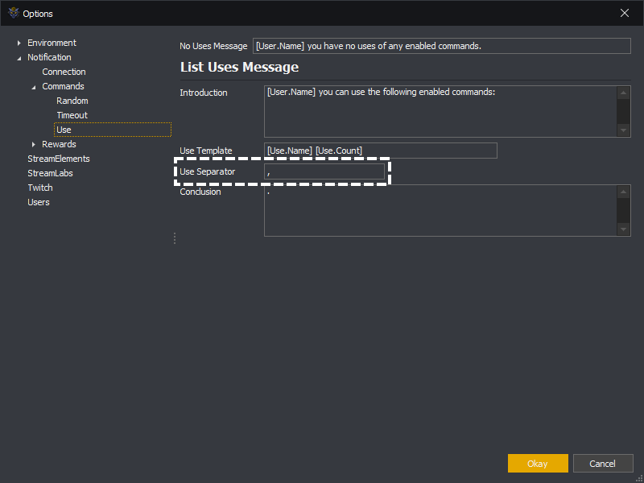Open the Timeout command options
The height and width of the screenshot is (483, 644).
click(72, 115)
